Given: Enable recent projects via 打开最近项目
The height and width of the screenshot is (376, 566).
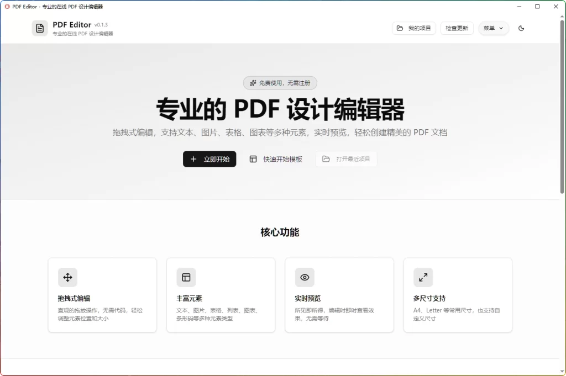Looking at the screenshot, I should (x=346, y=159).
